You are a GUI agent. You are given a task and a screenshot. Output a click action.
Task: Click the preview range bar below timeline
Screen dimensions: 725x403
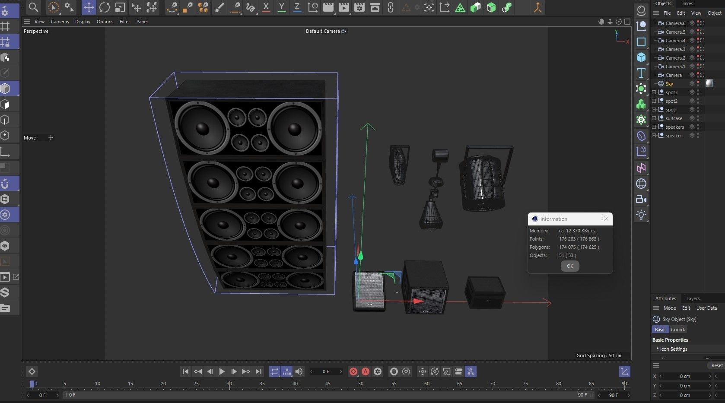coord(328,395)
